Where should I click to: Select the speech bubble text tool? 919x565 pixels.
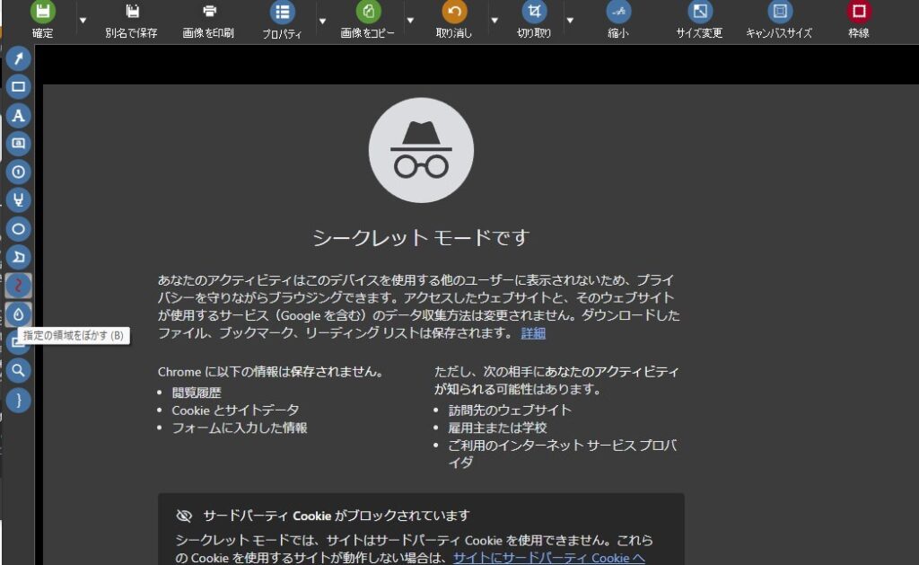(18, 143)
